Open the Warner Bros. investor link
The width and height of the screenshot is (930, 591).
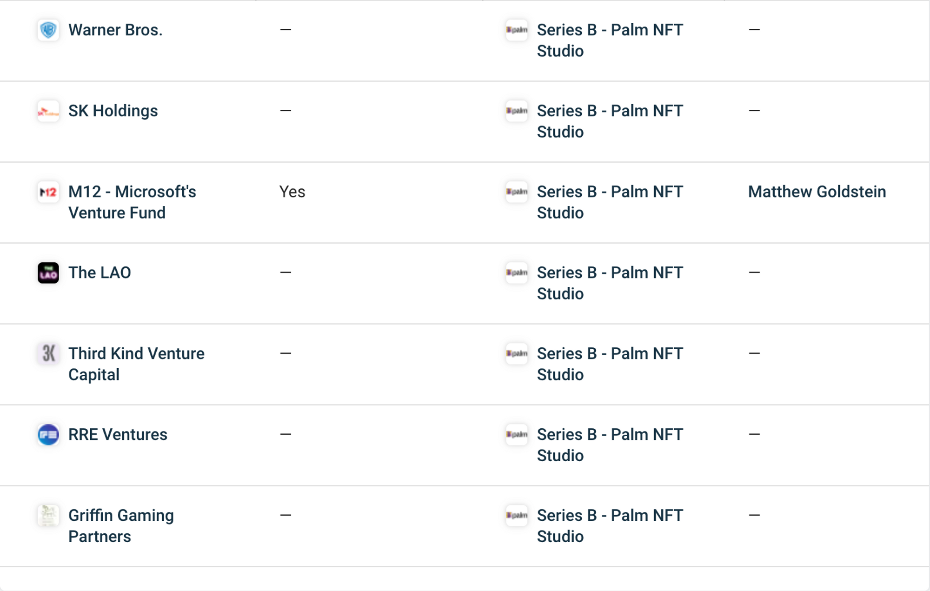pyautogui.click(x=115, y=30)
